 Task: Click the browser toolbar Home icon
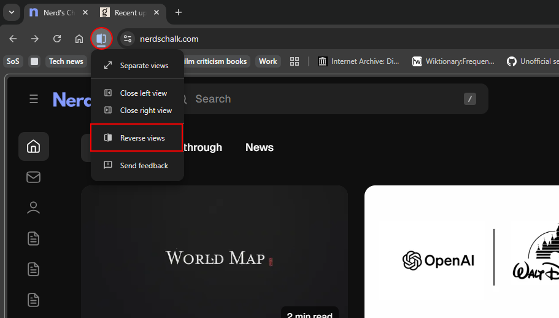click(79, 39)
